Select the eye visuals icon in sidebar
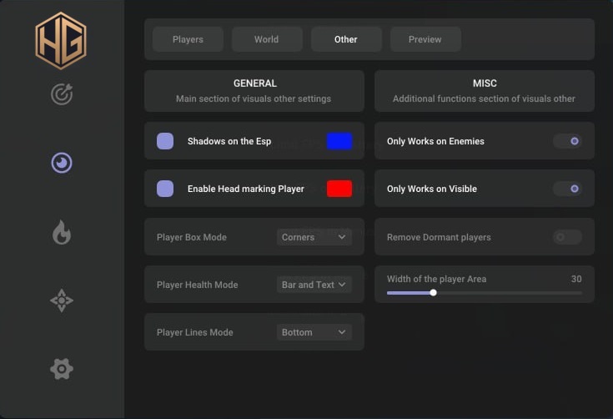The width and height of the screenshot is (613, 419). click(62, 163)
